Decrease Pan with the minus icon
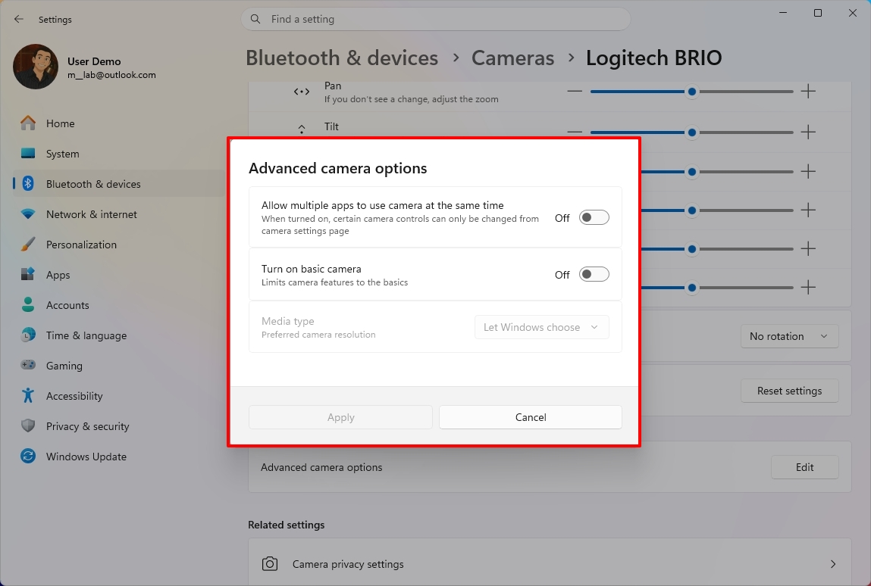 [575, 91]
